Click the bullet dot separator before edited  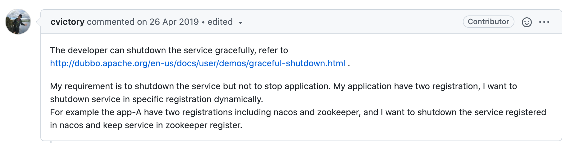(203, 22)
